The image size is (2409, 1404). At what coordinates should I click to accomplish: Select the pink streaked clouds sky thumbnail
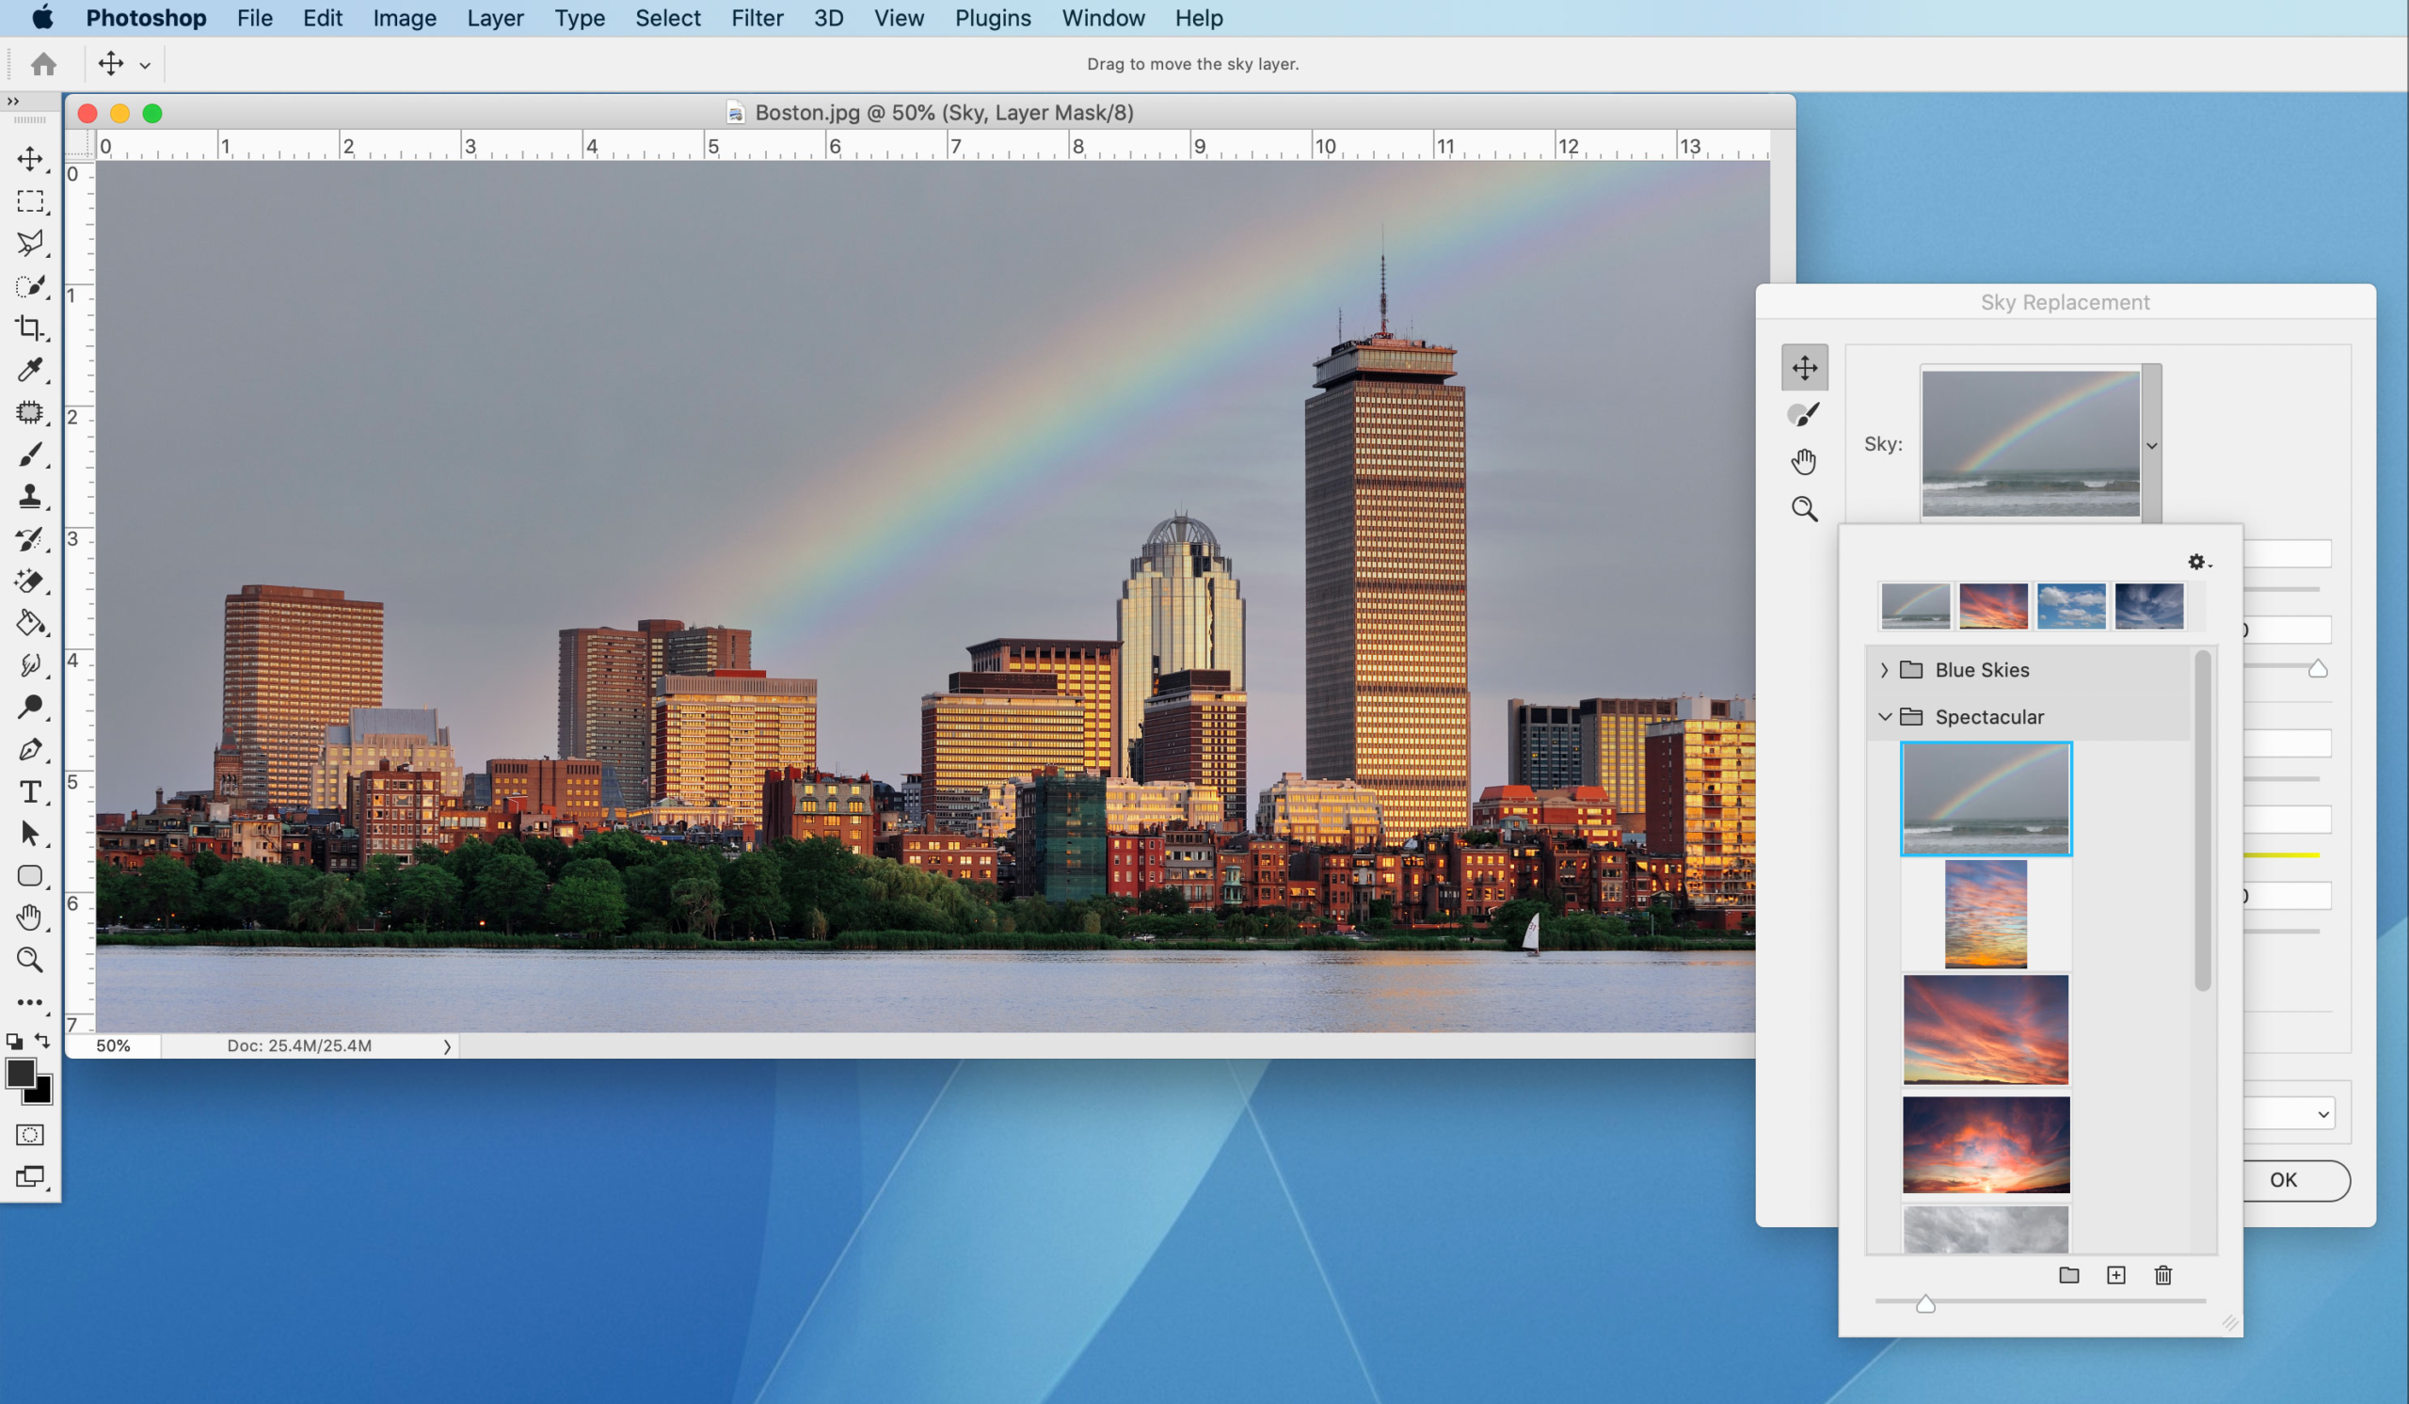[1986, 1029]
